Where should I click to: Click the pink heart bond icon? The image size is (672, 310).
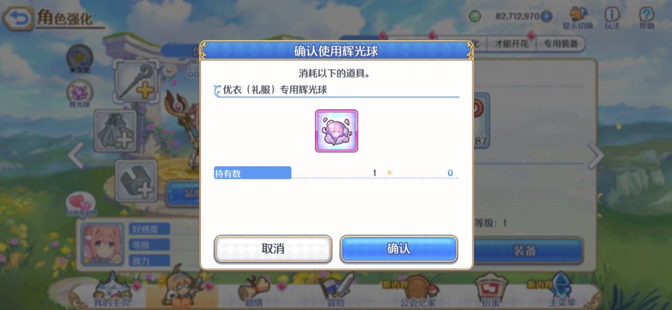(x=81, y=205)
